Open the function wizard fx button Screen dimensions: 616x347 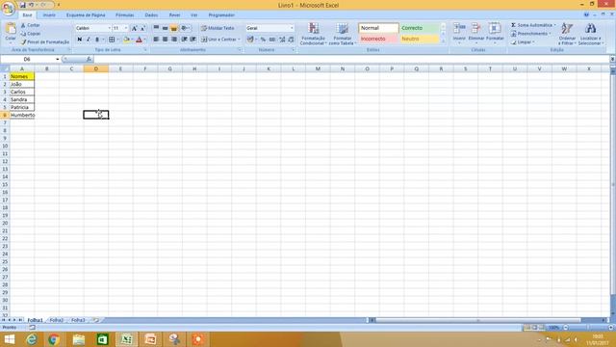coord(89,59)
